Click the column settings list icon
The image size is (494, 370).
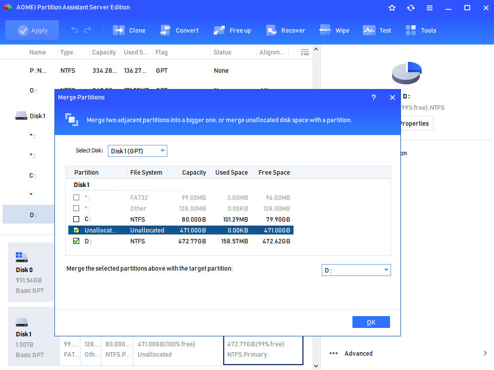pos(304,52)
